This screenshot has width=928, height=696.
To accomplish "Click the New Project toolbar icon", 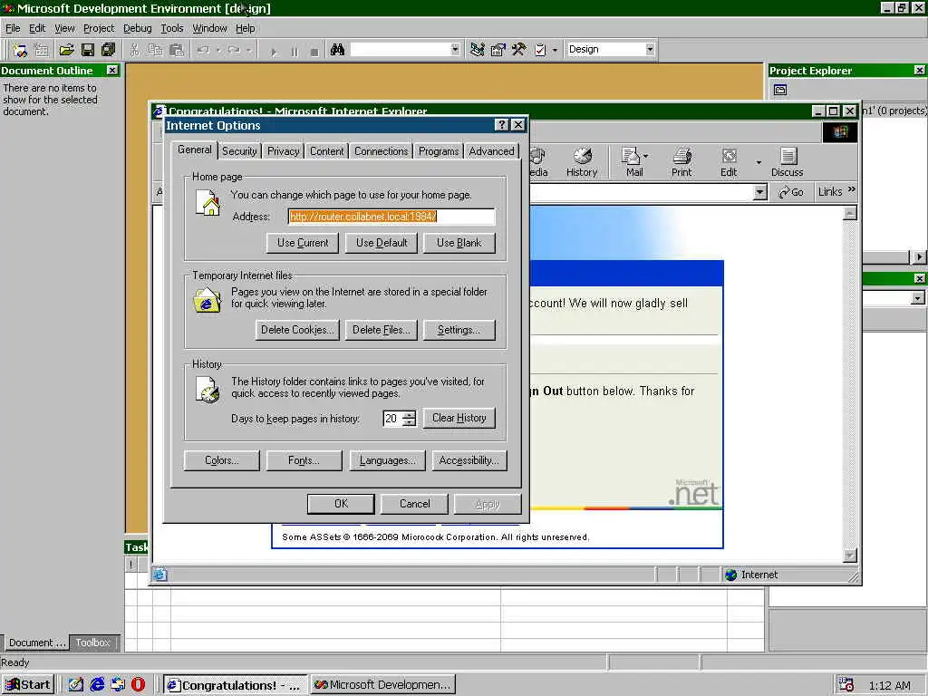I will click(20, 51).
